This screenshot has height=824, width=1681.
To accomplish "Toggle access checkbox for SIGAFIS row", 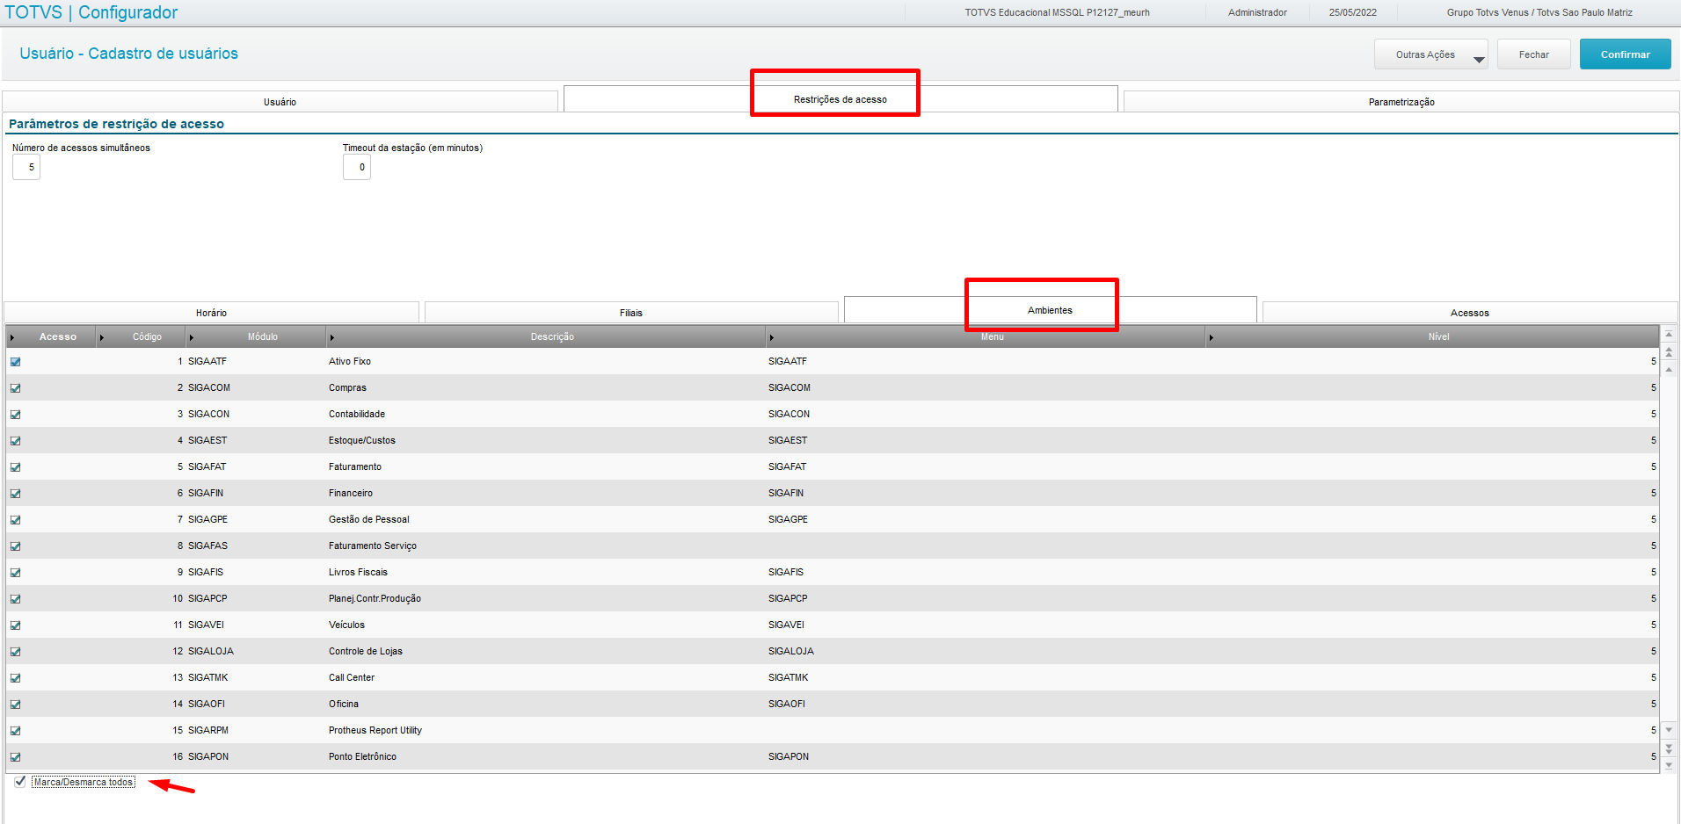I will click(x=15, y=573).
